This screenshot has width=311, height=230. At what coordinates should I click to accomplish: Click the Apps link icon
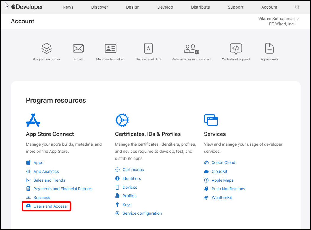point(28,162)
